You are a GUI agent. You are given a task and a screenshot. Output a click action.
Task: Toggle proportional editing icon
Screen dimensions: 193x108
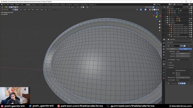coord(87,7)
